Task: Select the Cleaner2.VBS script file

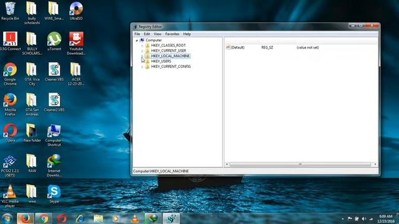Action: tap(54, 102)
